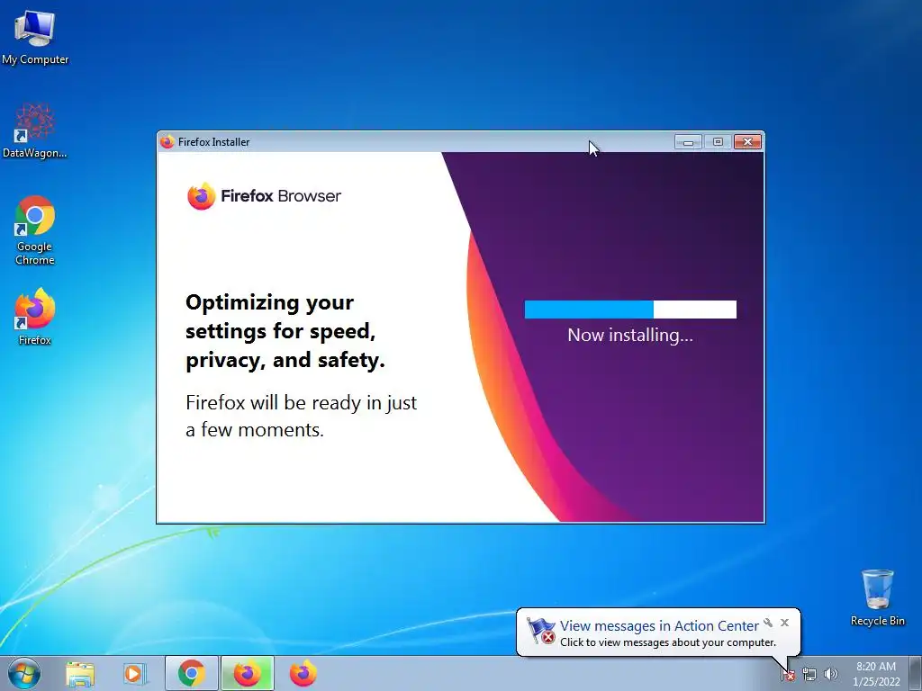This screenshot has height=691, width=922.
Task: Click the second Firefox icon in taskbar
Action: (303, 674)
